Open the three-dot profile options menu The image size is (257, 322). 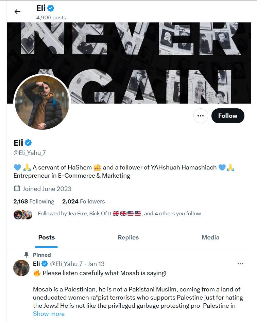(x=201, y=116)
